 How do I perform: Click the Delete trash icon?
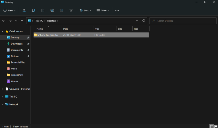[71, 10]
